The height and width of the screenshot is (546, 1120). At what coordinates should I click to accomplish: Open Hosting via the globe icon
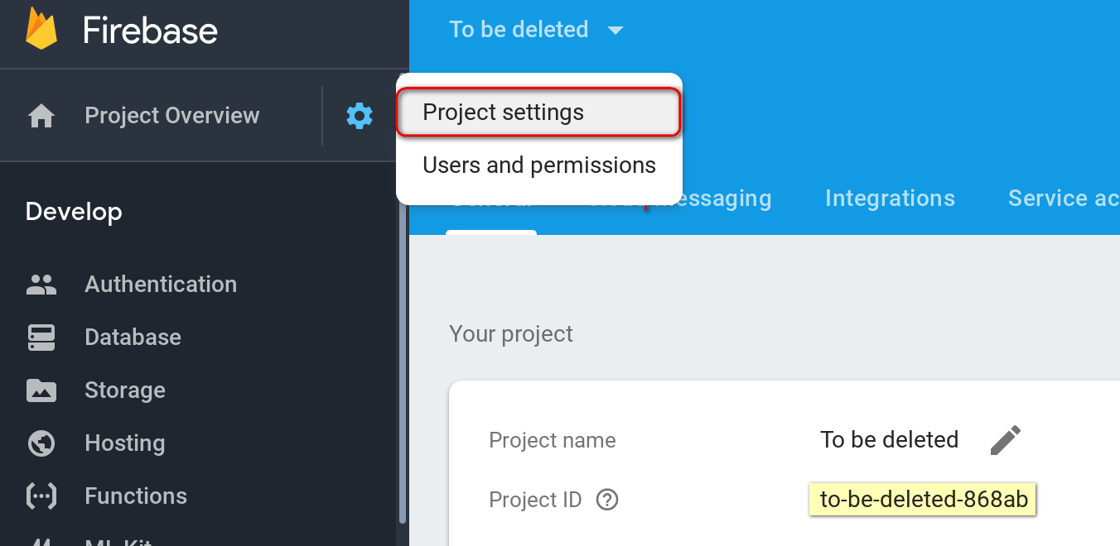(41, 443)
